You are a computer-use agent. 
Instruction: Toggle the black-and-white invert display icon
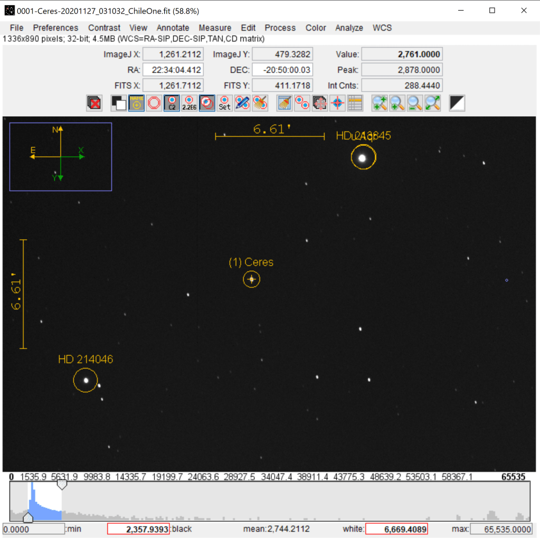[457, 103]
